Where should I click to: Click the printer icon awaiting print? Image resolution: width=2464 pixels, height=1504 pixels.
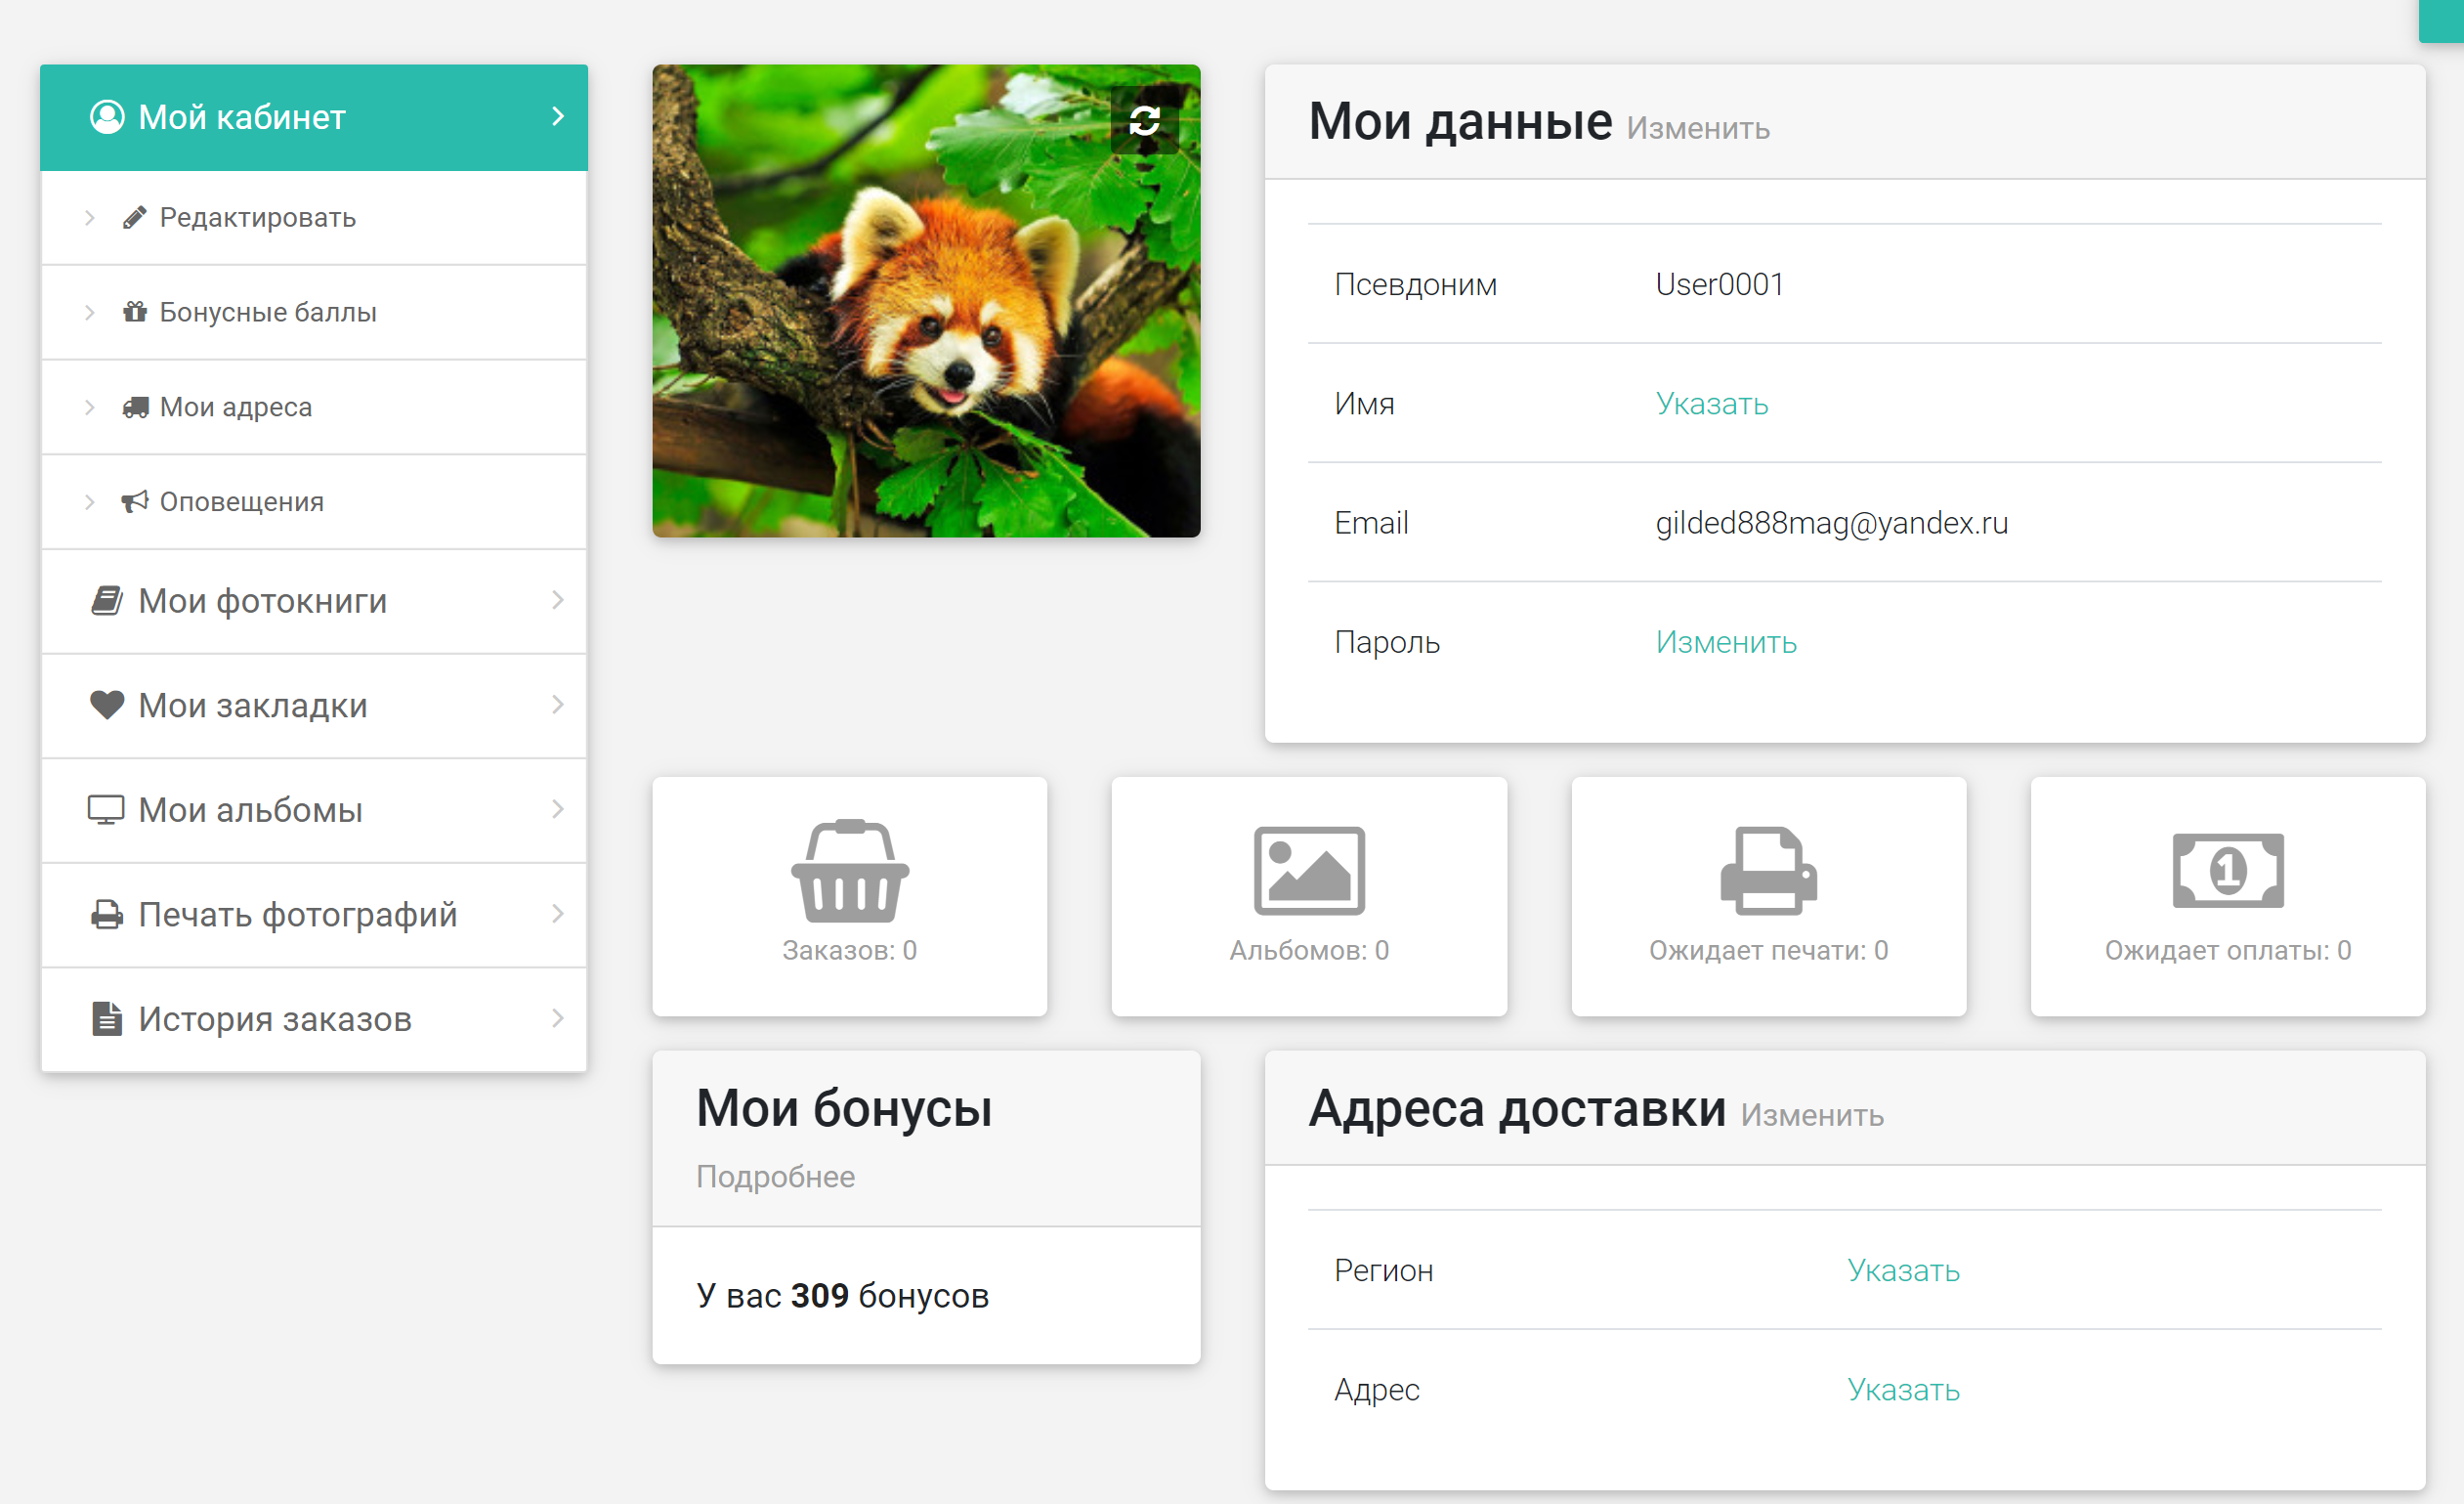1767,870
